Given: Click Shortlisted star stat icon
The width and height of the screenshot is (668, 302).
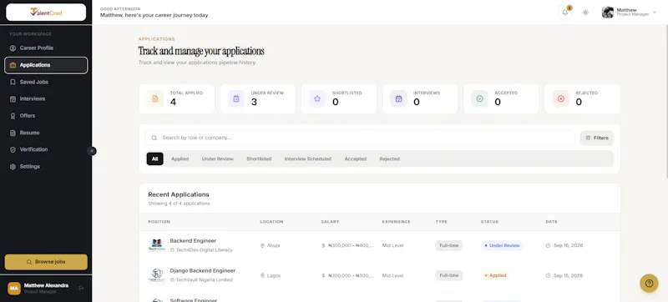Looking at the screenshot, I should [x=317, y=98].
